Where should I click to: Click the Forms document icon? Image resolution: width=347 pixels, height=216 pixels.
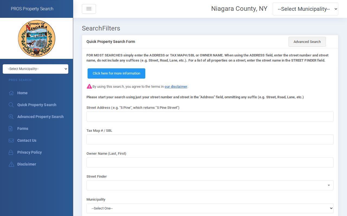click(x=11, y=129)
